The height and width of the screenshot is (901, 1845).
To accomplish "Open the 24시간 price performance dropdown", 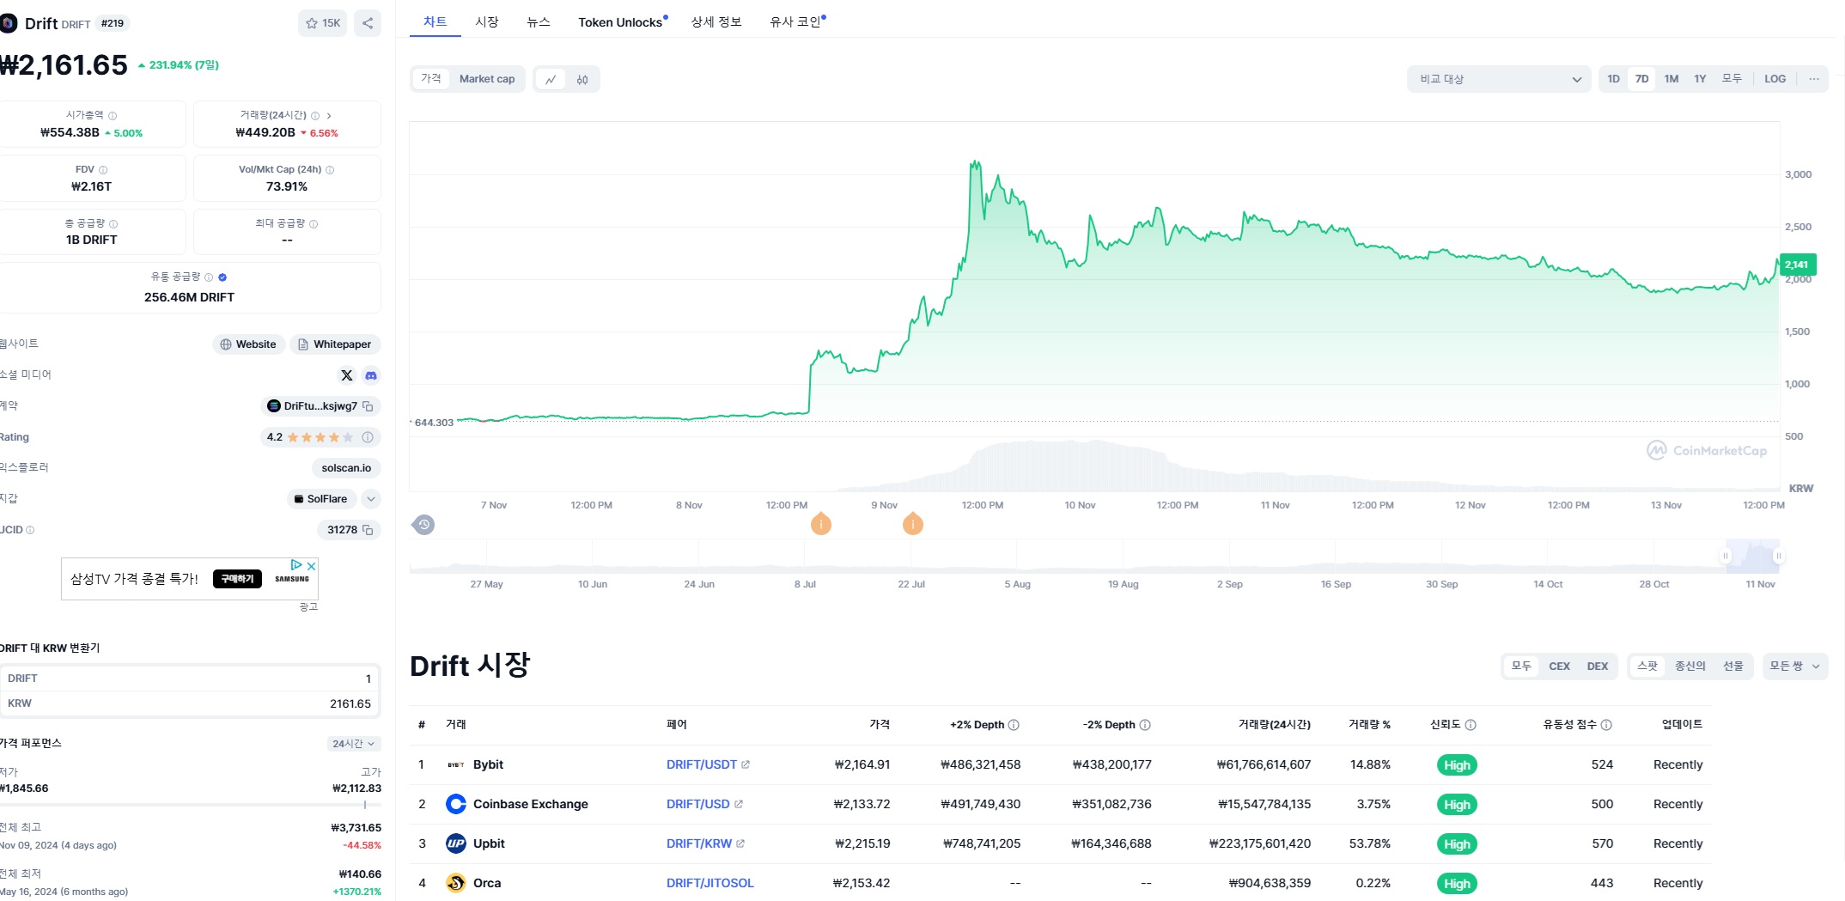I will pos(354,744).
